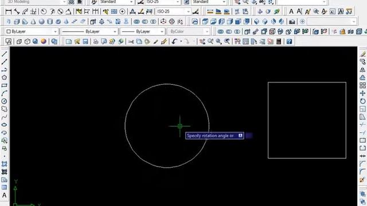This screenshot has height=206, width=367.
Task: Show dynamic prompt options arrow
Action: 240,136
